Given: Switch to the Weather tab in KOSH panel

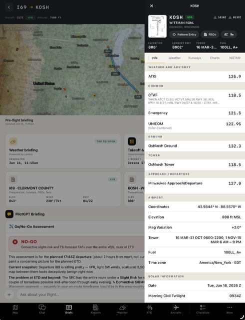Looking at the screenshot, I should tap(175, 58).
